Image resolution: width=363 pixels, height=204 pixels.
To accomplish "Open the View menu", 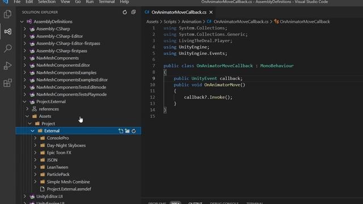I will pyautogui.click(x=65, y=2).
